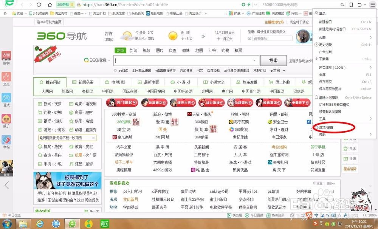Switch to the 小游戏 category tab
This screenshot has height=229, width=378.
[181, 82]
